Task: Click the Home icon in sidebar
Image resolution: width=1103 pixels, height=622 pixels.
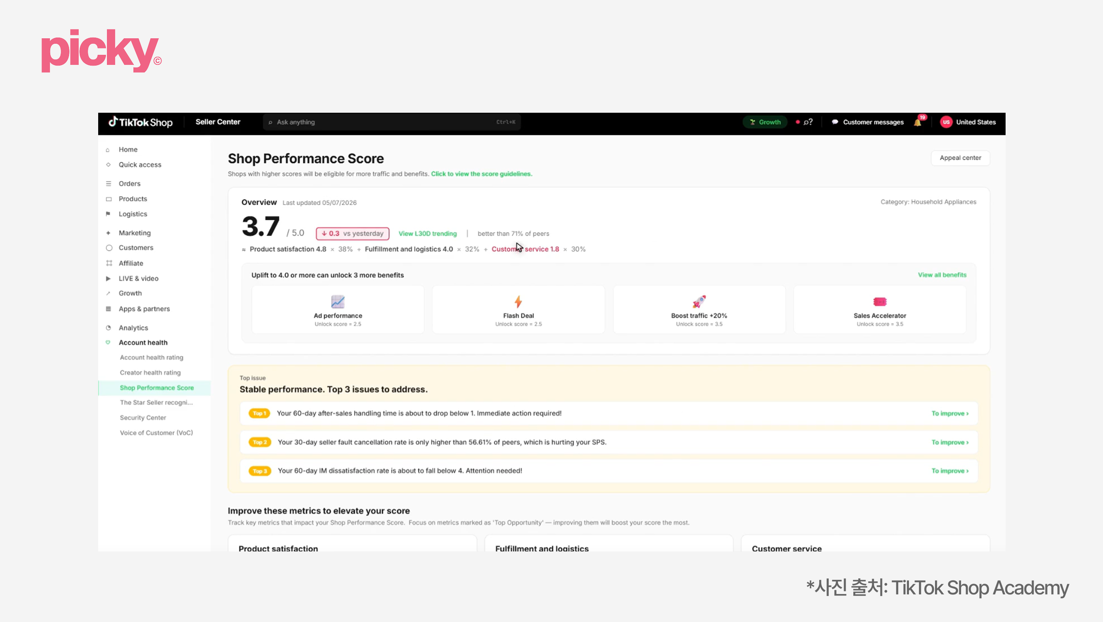Action: [108, 150]
